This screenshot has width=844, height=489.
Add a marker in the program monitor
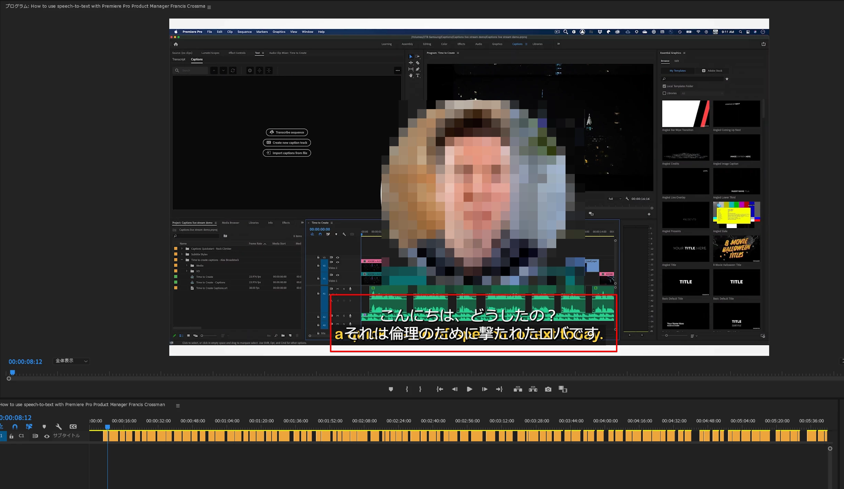click(391, 389)
